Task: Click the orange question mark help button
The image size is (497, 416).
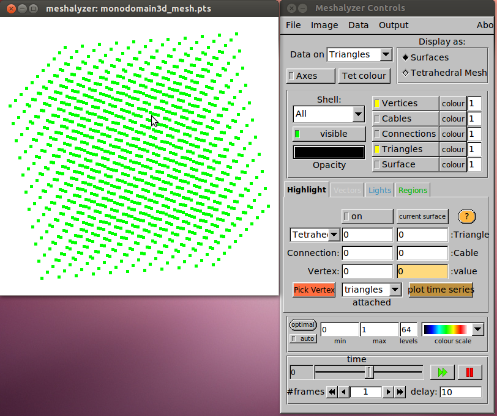Action: point(466,216)
